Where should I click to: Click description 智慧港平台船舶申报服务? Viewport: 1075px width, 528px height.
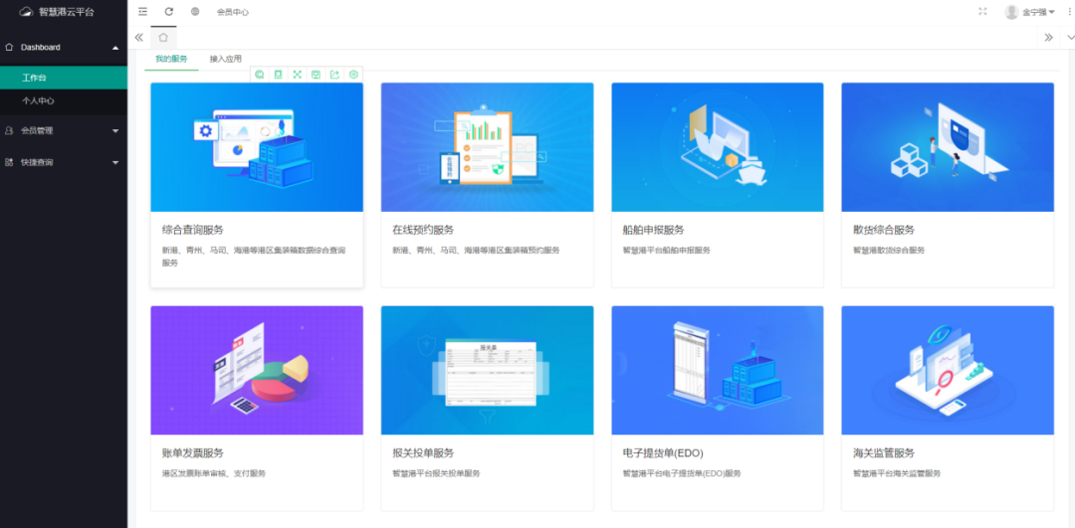tap(666, 251)
